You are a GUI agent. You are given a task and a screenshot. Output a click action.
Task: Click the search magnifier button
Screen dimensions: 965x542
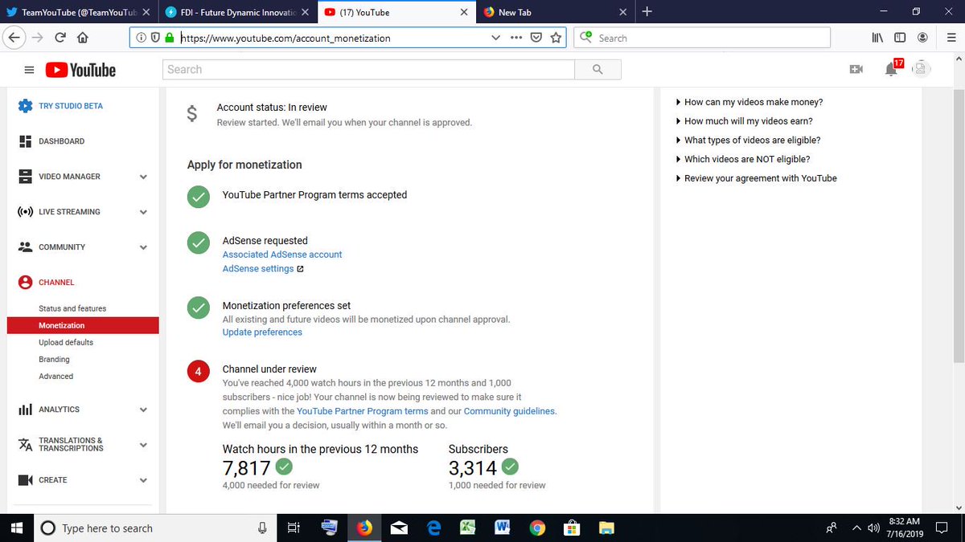point(597,70)
